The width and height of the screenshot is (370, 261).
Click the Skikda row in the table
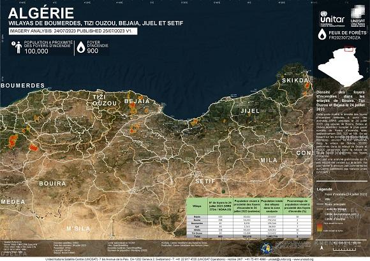[249, 230]
